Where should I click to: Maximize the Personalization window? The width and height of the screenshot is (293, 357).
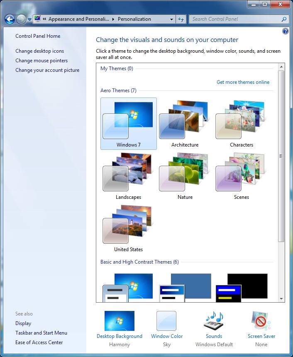point(265,4)
